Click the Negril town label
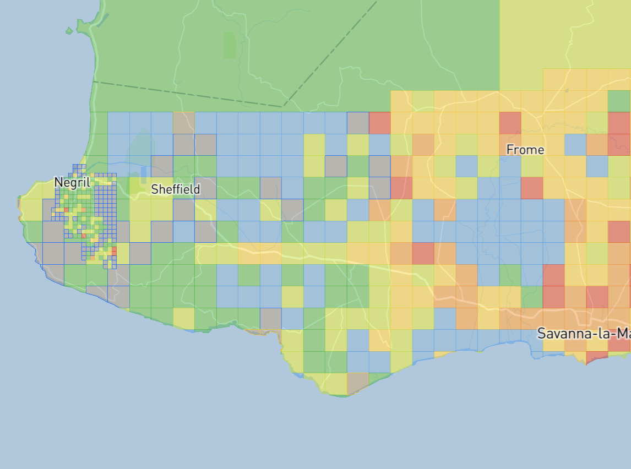 [72, 183]
